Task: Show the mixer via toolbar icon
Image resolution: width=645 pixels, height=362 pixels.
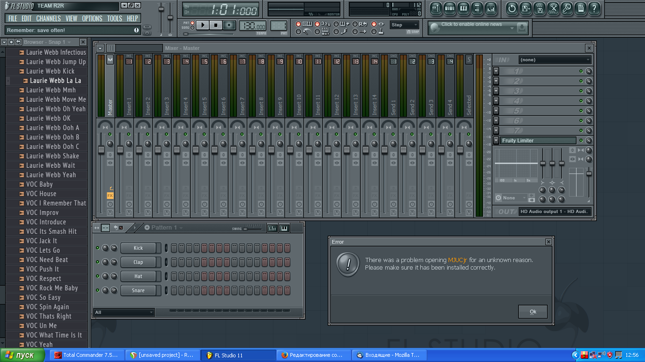Action: coord(491,8)
